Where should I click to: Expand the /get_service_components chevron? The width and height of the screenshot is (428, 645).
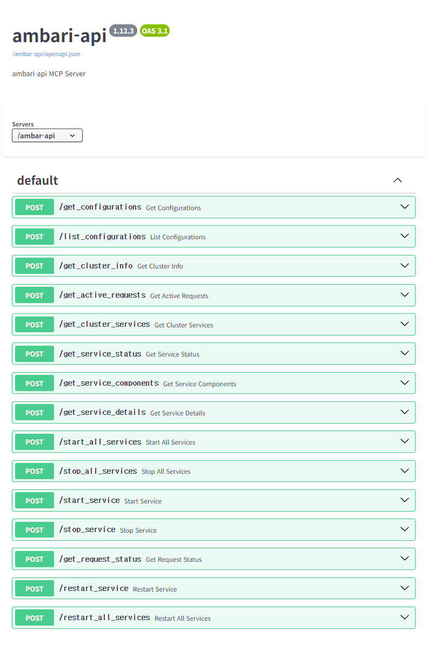[404, 382]
